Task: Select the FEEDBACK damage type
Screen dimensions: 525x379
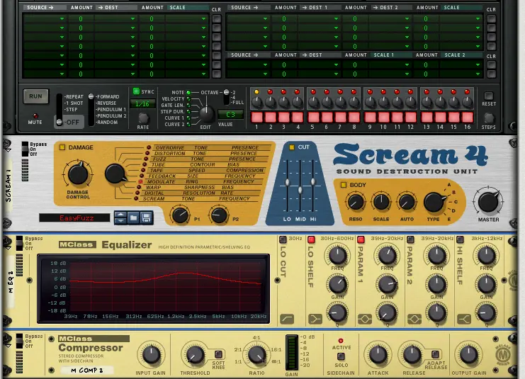Action: [x=162, y=176]
